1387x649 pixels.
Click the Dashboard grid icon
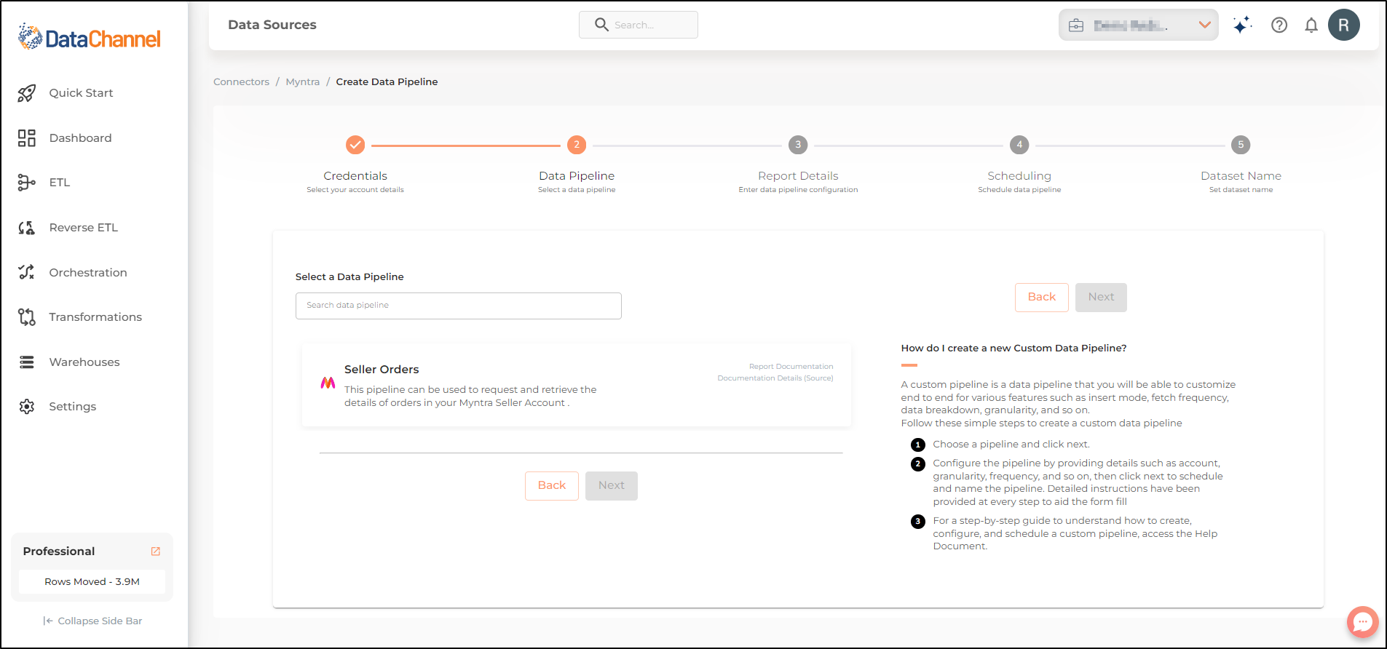27,138
